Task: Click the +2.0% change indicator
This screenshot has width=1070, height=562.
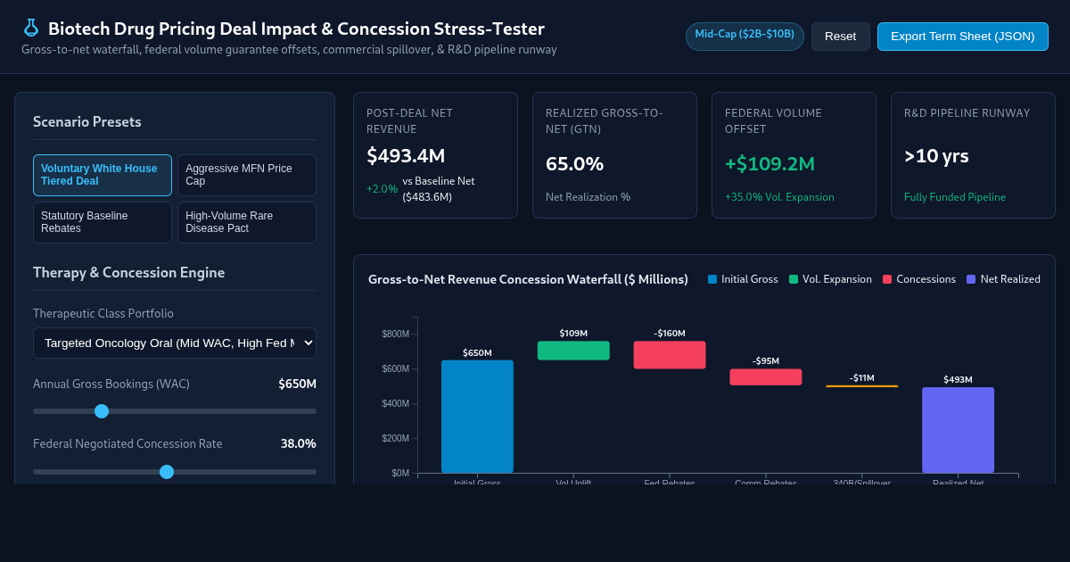Action: coord(382,189)
